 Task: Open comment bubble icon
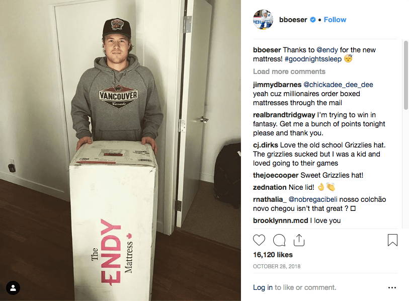point(279,240)
